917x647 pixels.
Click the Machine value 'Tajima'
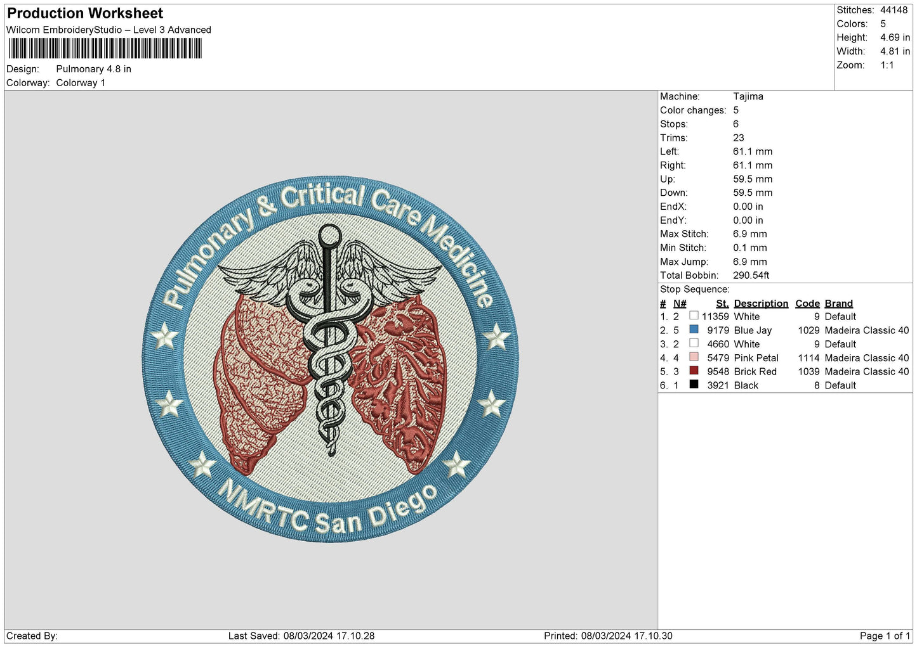tap(748, 96)
